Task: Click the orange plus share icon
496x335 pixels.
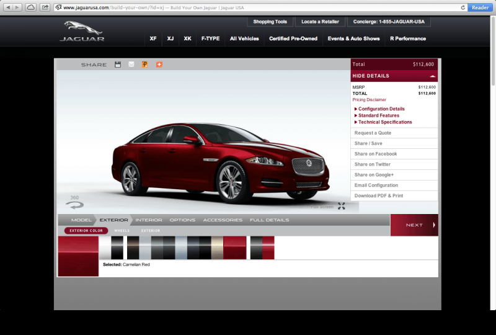Action: point(159,65)
